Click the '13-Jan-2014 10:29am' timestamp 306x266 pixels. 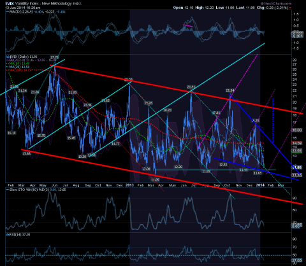tap(23, 8)
